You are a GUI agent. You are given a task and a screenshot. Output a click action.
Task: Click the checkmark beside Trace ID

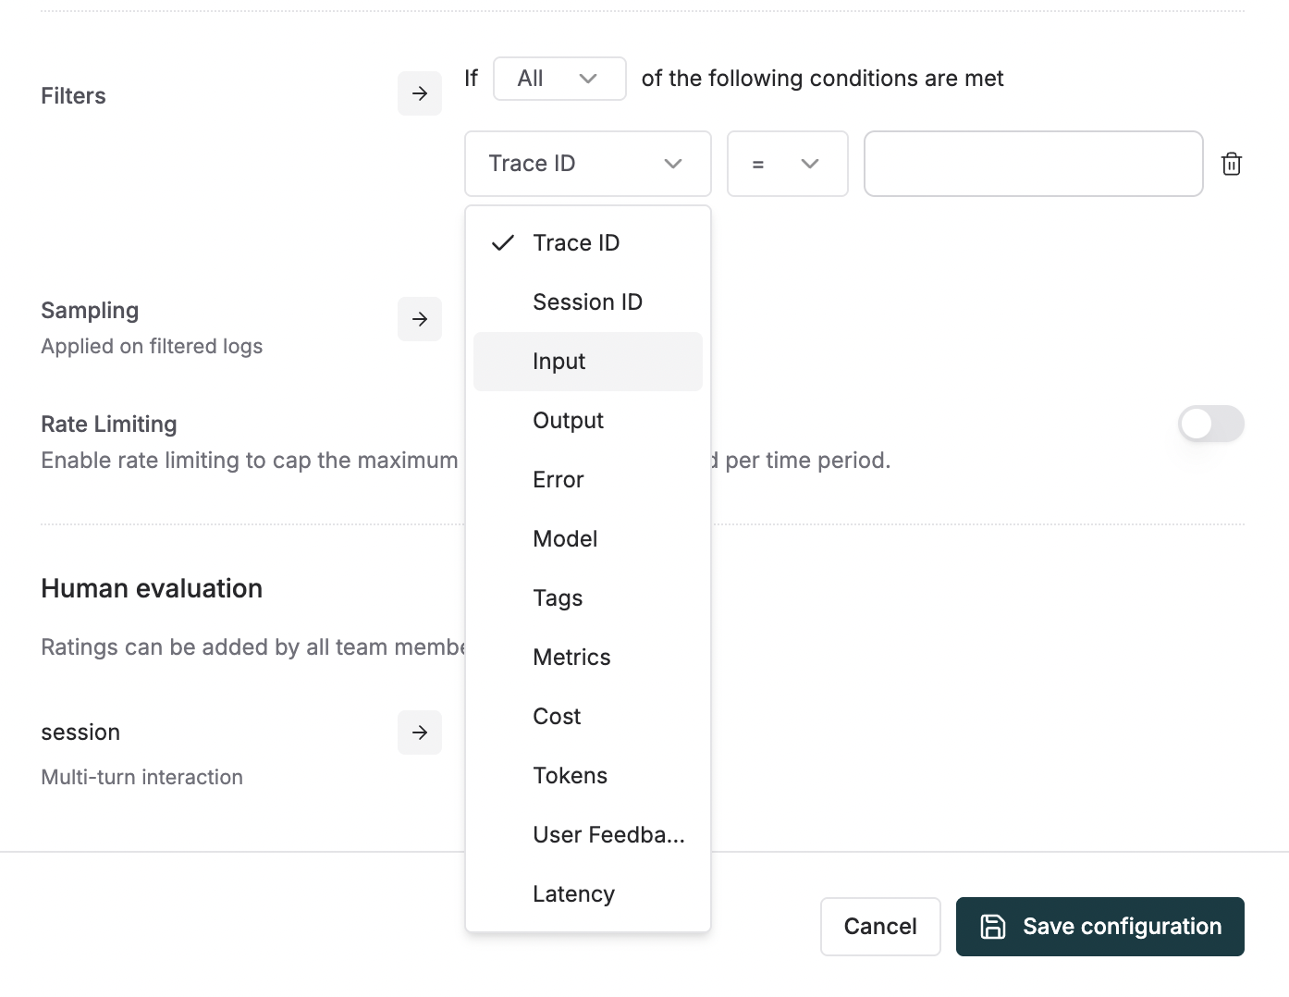(x=503, y=242)
